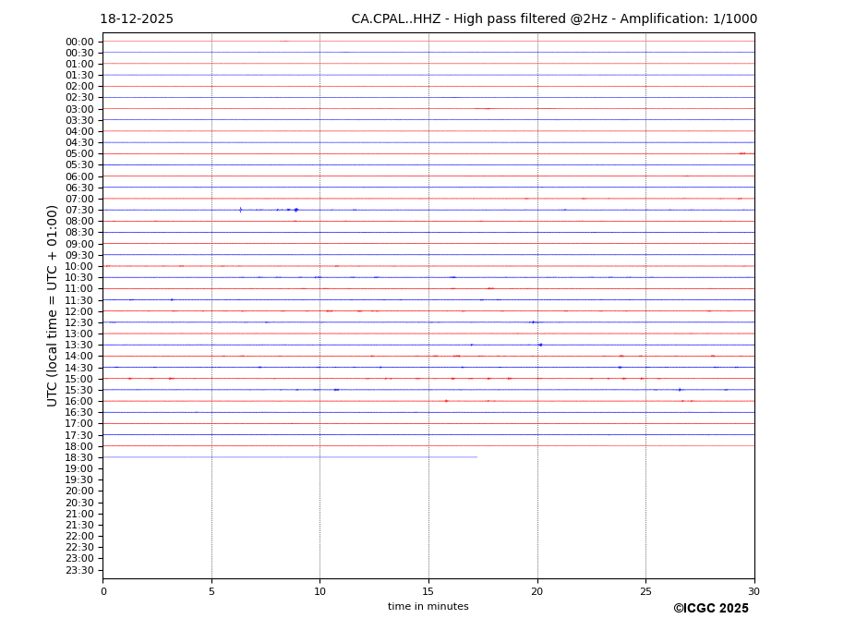856x643 pixels.
Task: Click the blue spike on the 15:30 trace near minute 27
Action: point(680,390)
